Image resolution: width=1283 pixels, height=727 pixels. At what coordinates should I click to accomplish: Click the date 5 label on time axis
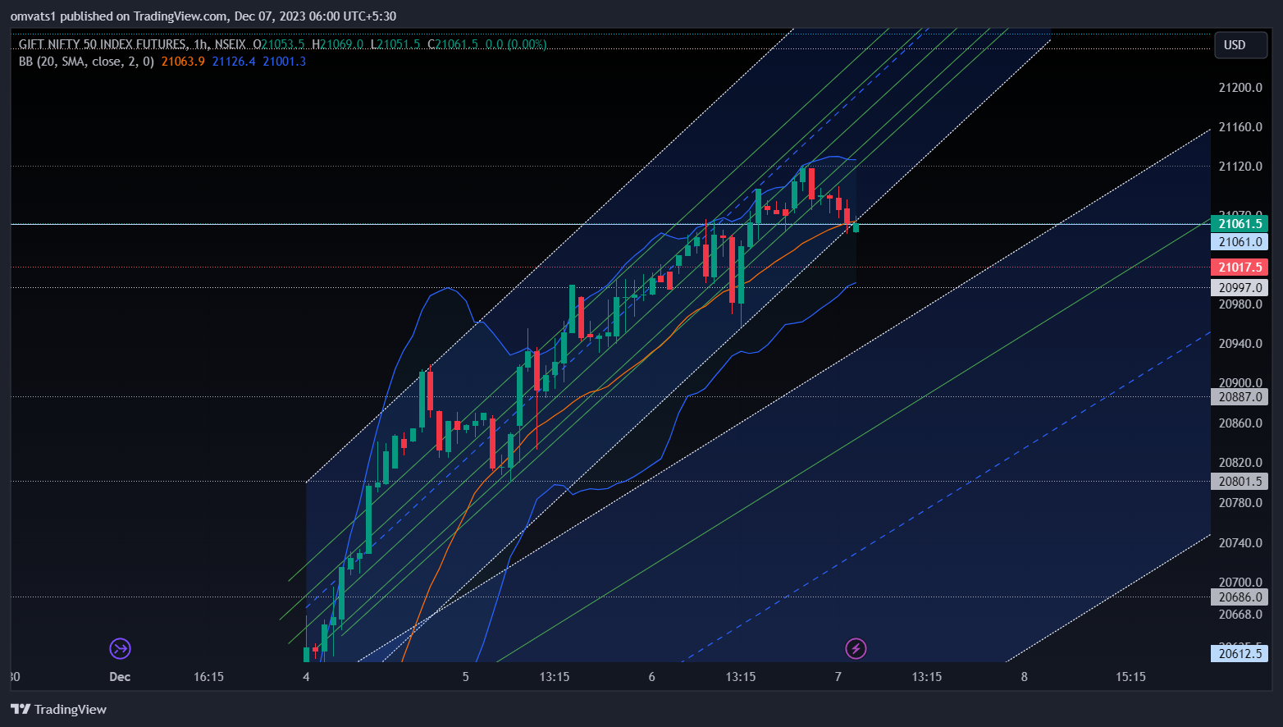click(x=466, y=677)
